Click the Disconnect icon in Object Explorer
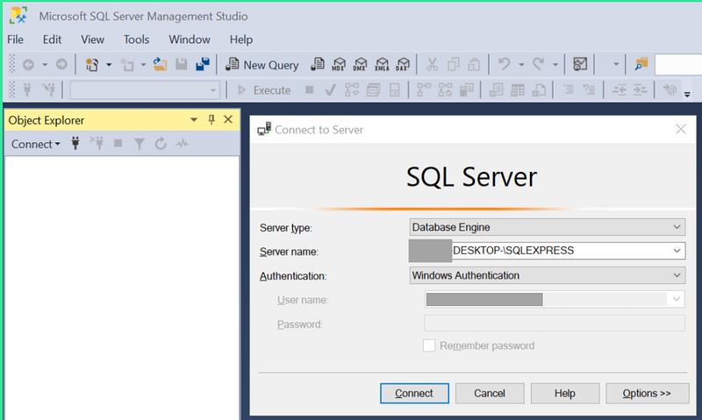This screenshot has width=702, height=420. 97,144
